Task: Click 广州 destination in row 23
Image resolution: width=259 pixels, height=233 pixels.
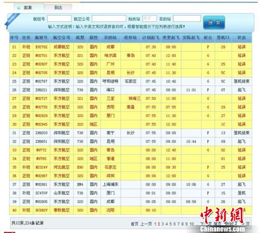Action: [110, 64]
